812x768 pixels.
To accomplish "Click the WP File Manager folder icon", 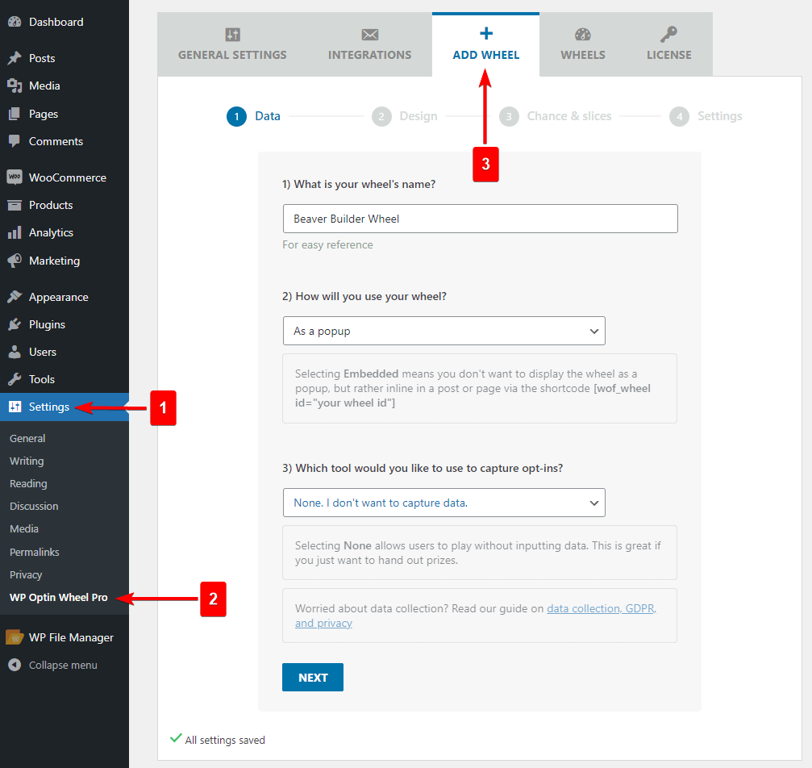I will click(x=15, y=637).
